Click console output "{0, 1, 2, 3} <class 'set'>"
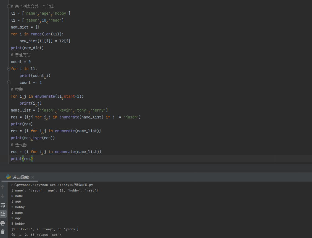This screenshot has width=312, height=238. pyautogui.click(x=36, y=235)
